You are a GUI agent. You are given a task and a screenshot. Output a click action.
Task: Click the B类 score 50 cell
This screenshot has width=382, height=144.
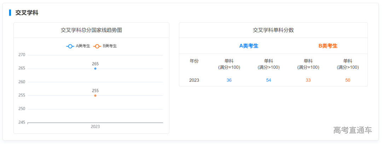(348, 80)
